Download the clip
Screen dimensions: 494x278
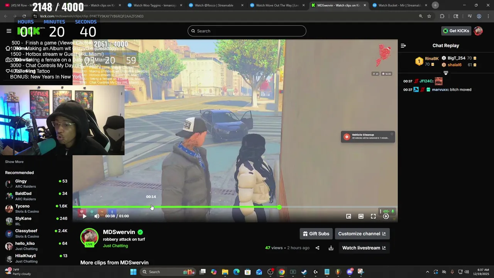pos(331,248)
